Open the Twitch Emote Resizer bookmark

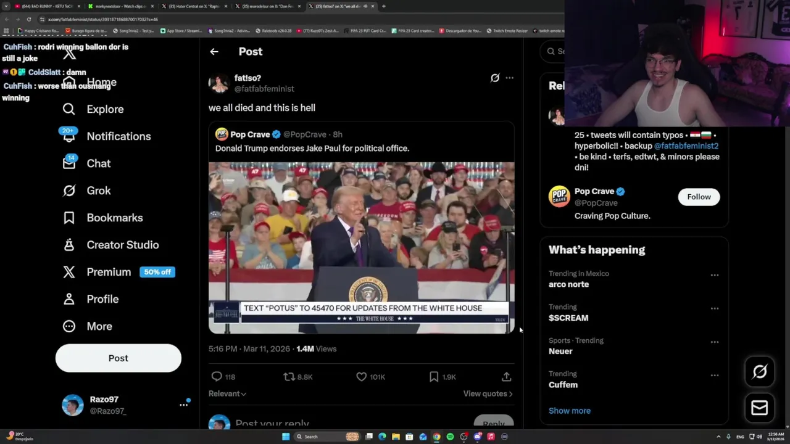(x=507, y=31)
